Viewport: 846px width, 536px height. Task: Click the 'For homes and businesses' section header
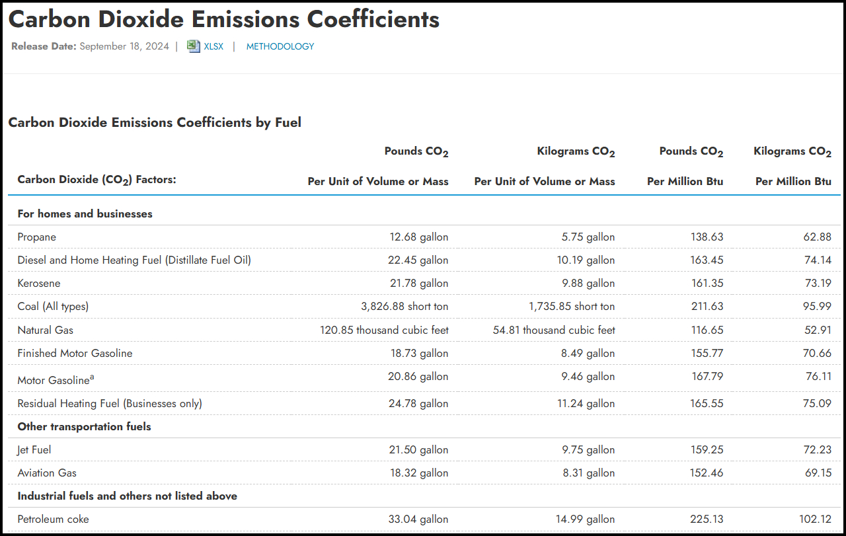[x=85, y=214]
